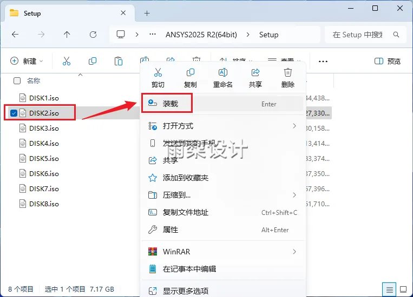Click the ANSYS2025 R2(64bit) breadcrumb
This screenshot has width=413, height=297.
pos(201,35)
